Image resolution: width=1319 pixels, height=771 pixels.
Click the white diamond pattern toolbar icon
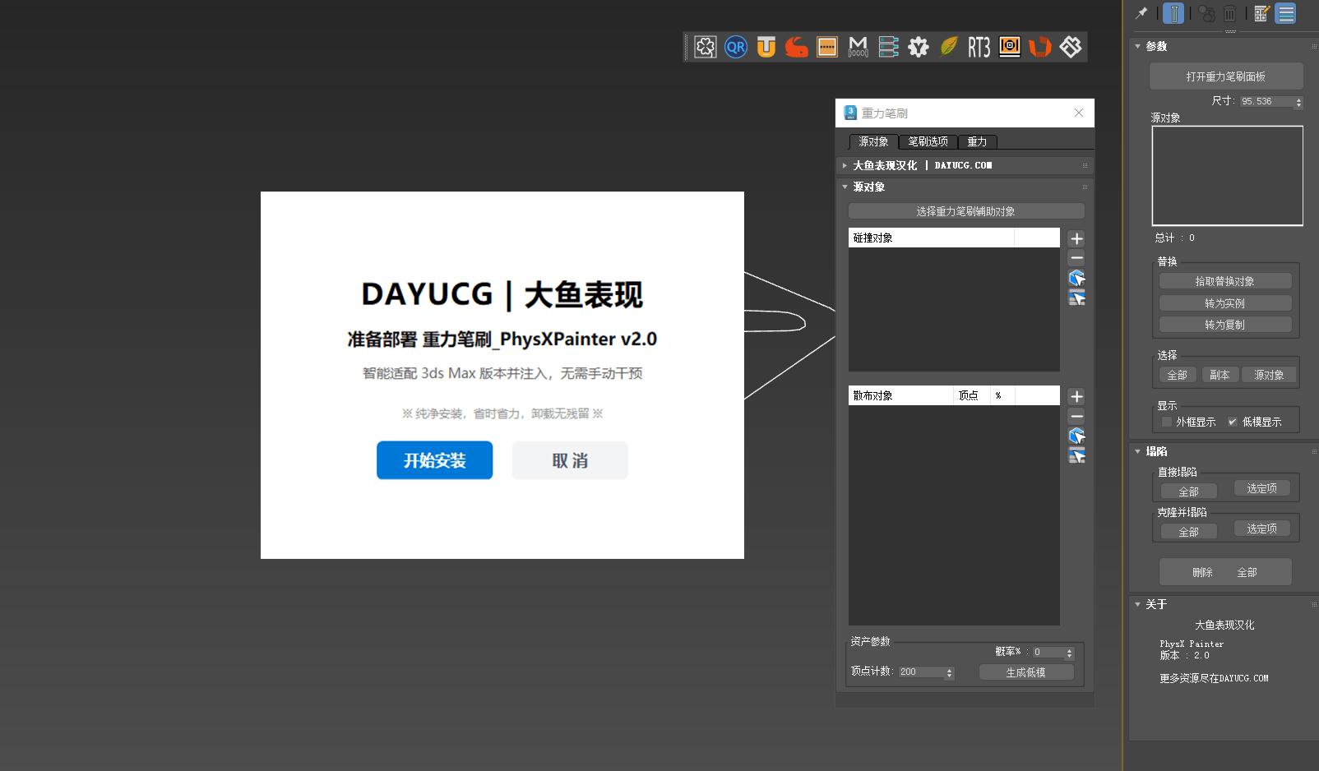click(x=1071, y=47)
